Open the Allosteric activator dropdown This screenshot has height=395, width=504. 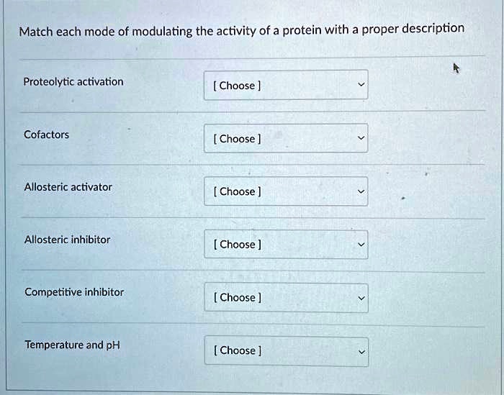[x=286, y=191]
